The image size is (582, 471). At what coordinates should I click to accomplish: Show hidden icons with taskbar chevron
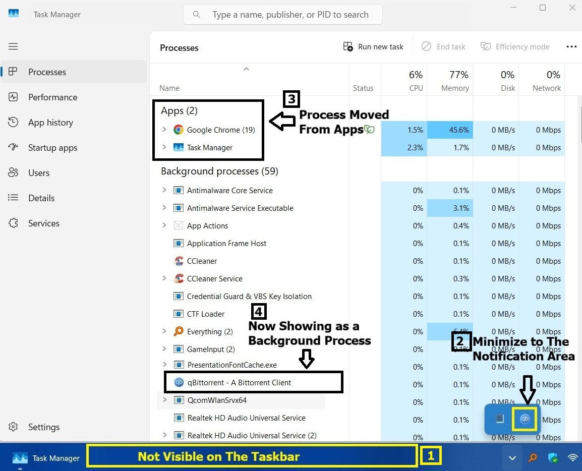click(512, 458)
